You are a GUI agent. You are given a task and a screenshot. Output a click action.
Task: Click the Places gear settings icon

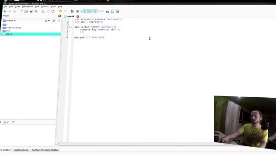pos(46,21)
